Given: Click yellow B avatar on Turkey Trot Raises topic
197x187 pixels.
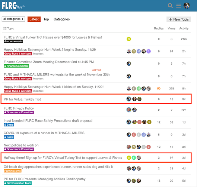Looking at the screenshot, I should pyautogui.click(x=129, y=39).
